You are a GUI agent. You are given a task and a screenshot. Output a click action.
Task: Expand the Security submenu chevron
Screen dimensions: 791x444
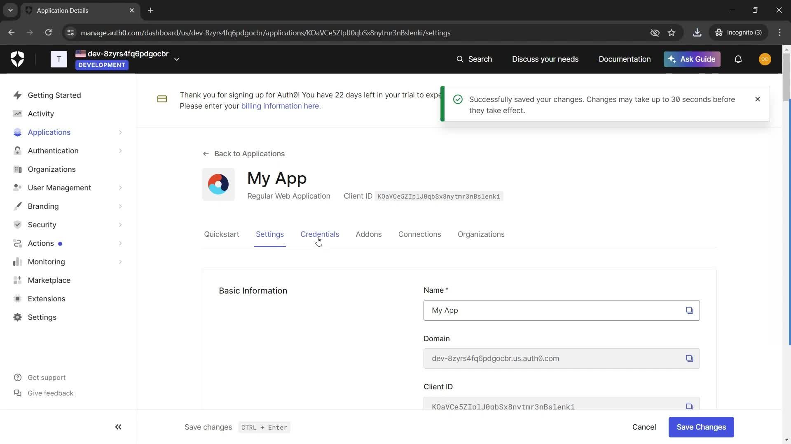120,224
